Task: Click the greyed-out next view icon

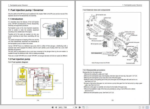Action: click(x=87, y=107)
